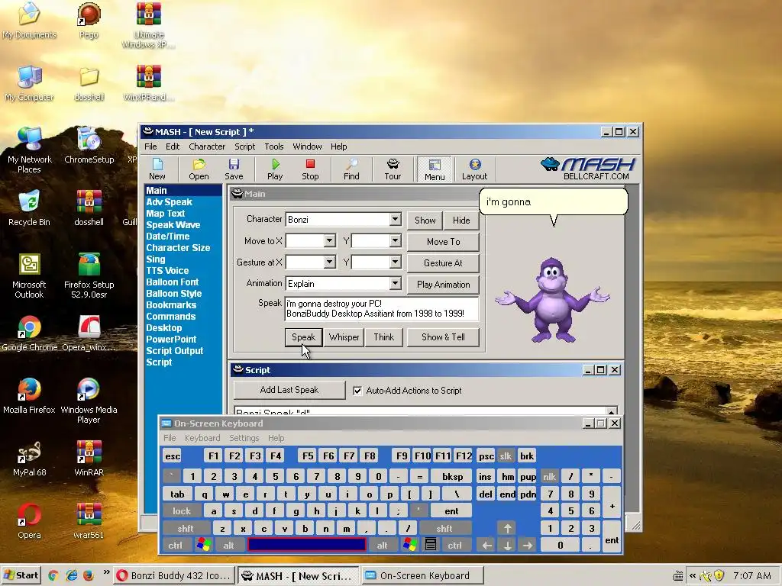Select the WinRAR desktop icon
Screen dimensions: 782x586
89,459
